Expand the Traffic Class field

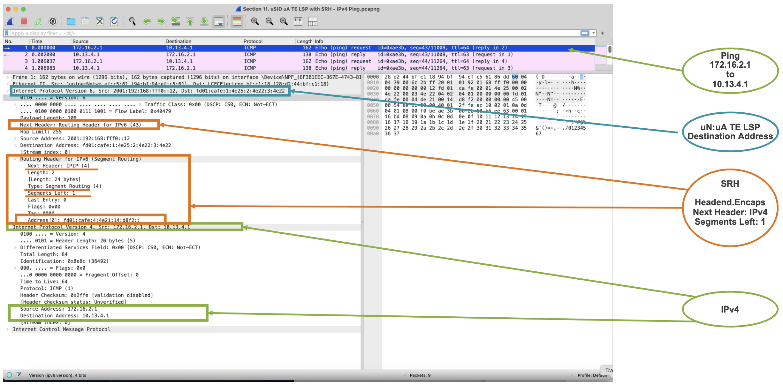pos(15,104)
